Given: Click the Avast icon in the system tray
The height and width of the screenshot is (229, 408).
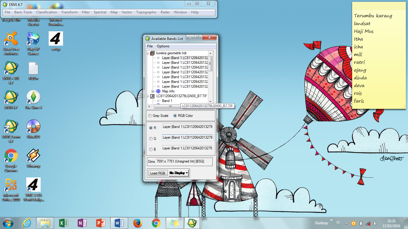Looking at the screenshot, I should coord(353,223).
